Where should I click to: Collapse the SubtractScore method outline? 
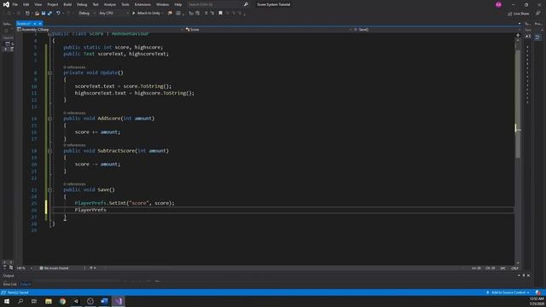click(x=49, y=151)
